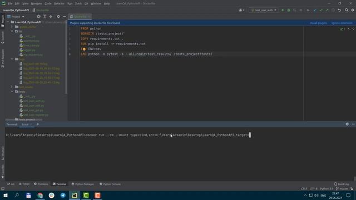Collapse the tests folder in the project tree

click(12, 91)
